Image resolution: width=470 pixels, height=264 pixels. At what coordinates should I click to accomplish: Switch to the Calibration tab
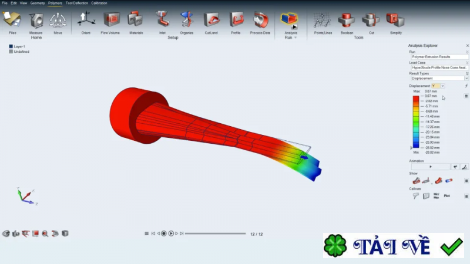pyautogui.click(x=99, y=3)
